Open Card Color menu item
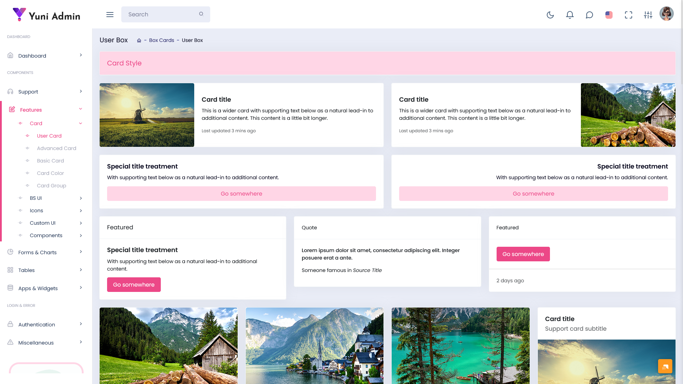This screenshot has width=683, height=384. pos(51,173)
